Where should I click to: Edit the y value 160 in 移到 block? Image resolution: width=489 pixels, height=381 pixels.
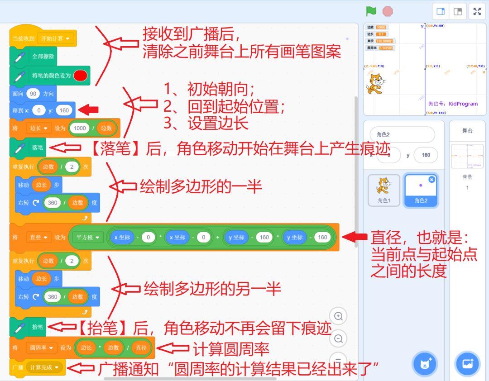(x=64, y=110)
